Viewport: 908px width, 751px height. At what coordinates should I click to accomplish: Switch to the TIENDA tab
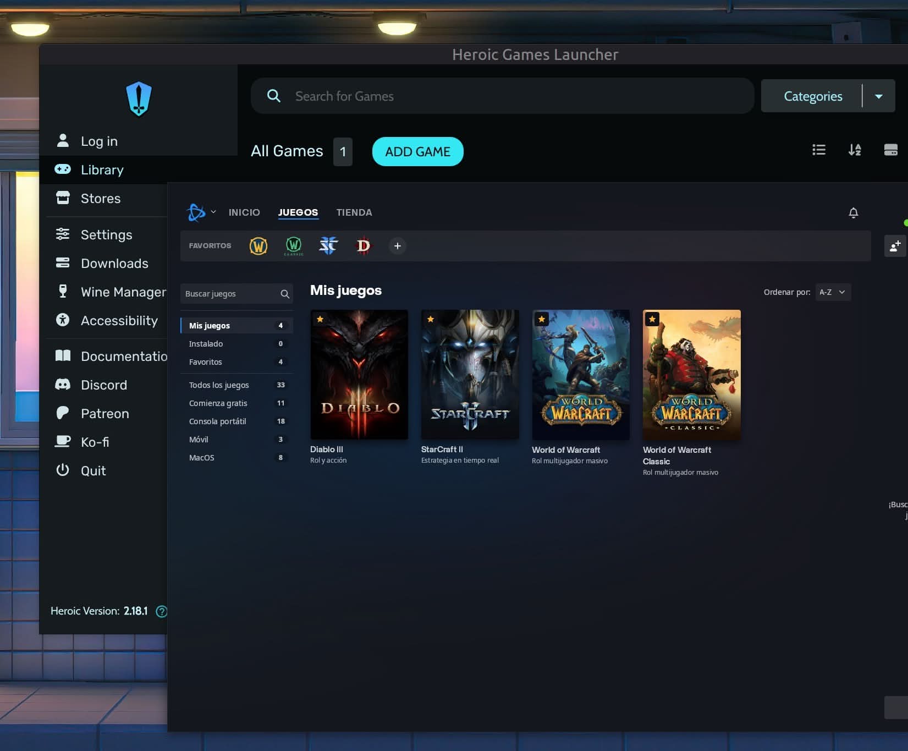pos(354,212)
